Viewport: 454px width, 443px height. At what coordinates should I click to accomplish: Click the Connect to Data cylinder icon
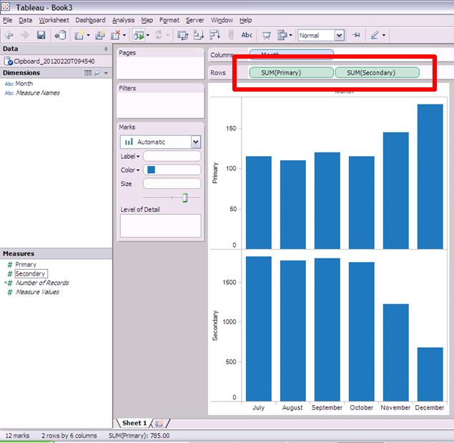coord(61,35)
